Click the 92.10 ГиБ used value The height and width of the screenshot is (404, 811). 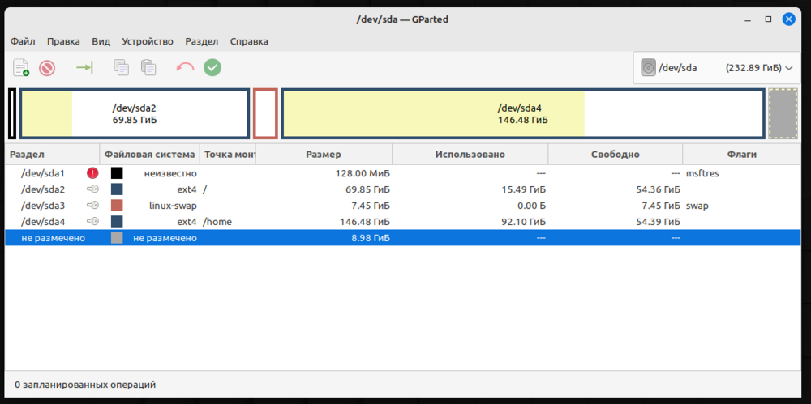[x=523, y=222]
